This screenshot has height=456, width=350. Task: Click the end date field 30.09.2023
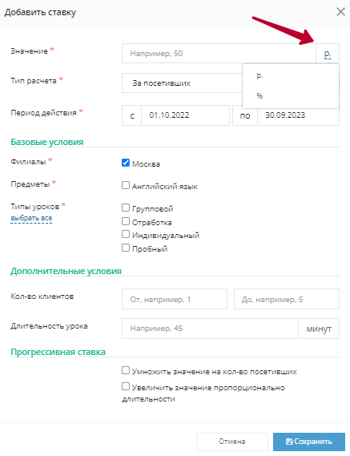click(x=298, y=115)
